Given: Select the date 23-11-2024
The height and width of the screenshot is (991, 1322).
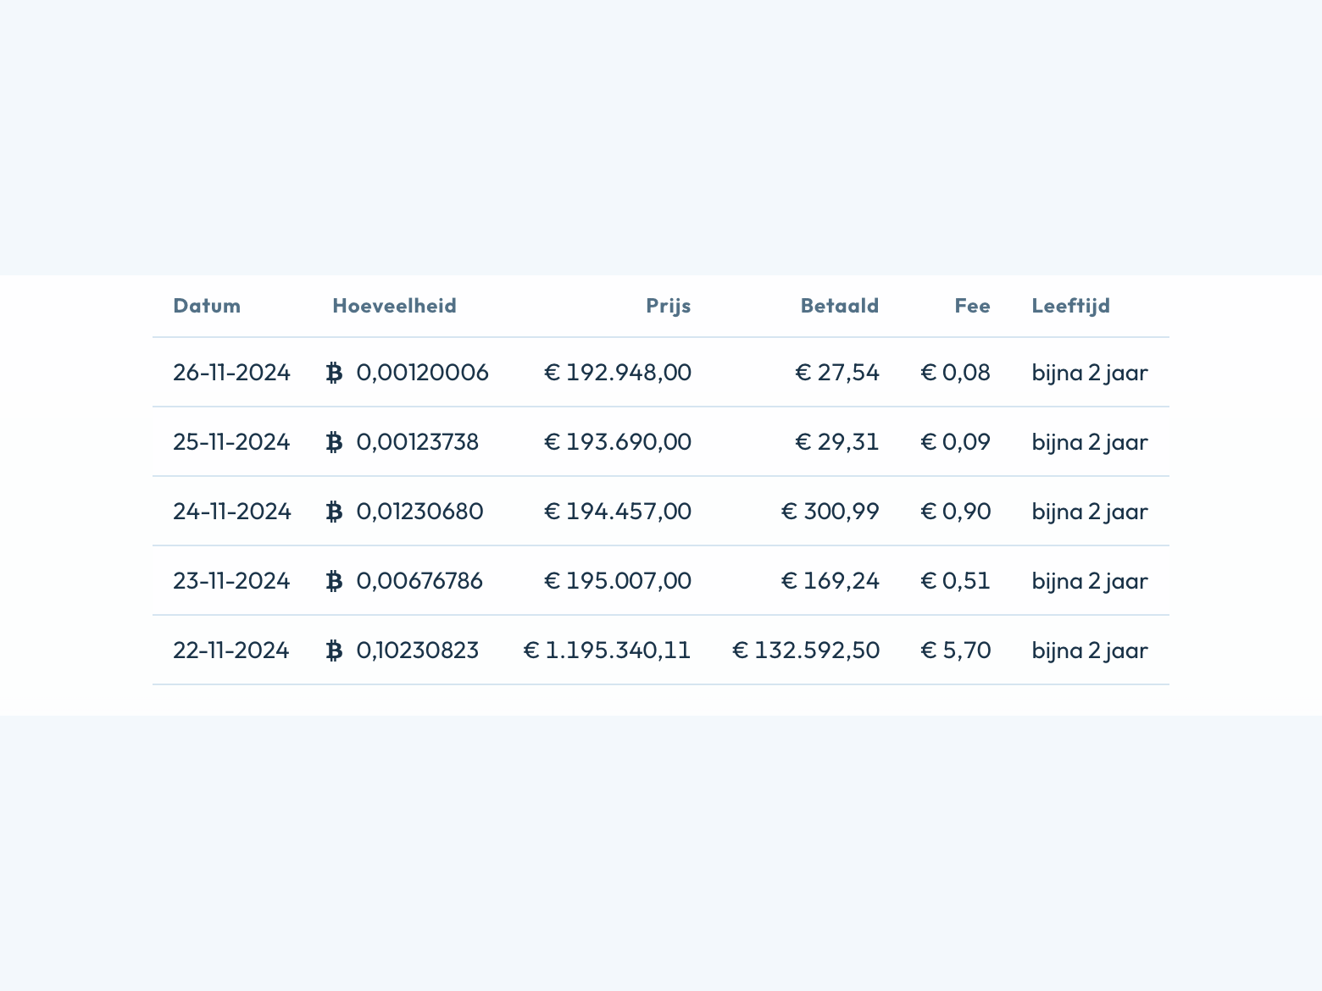Looking at the screenshot, I should pyautogui.click(x=231, y=581).
